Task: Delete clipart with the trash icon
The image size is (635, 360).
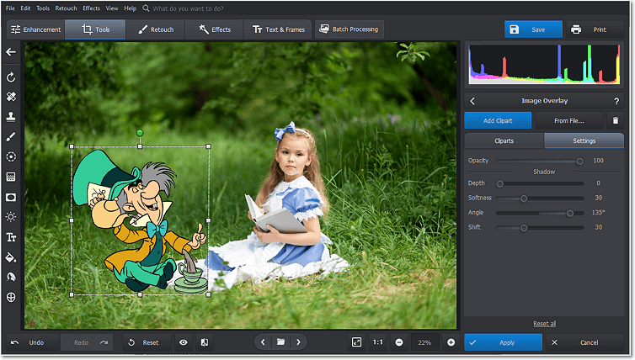Action: click(x=615, y=120)
